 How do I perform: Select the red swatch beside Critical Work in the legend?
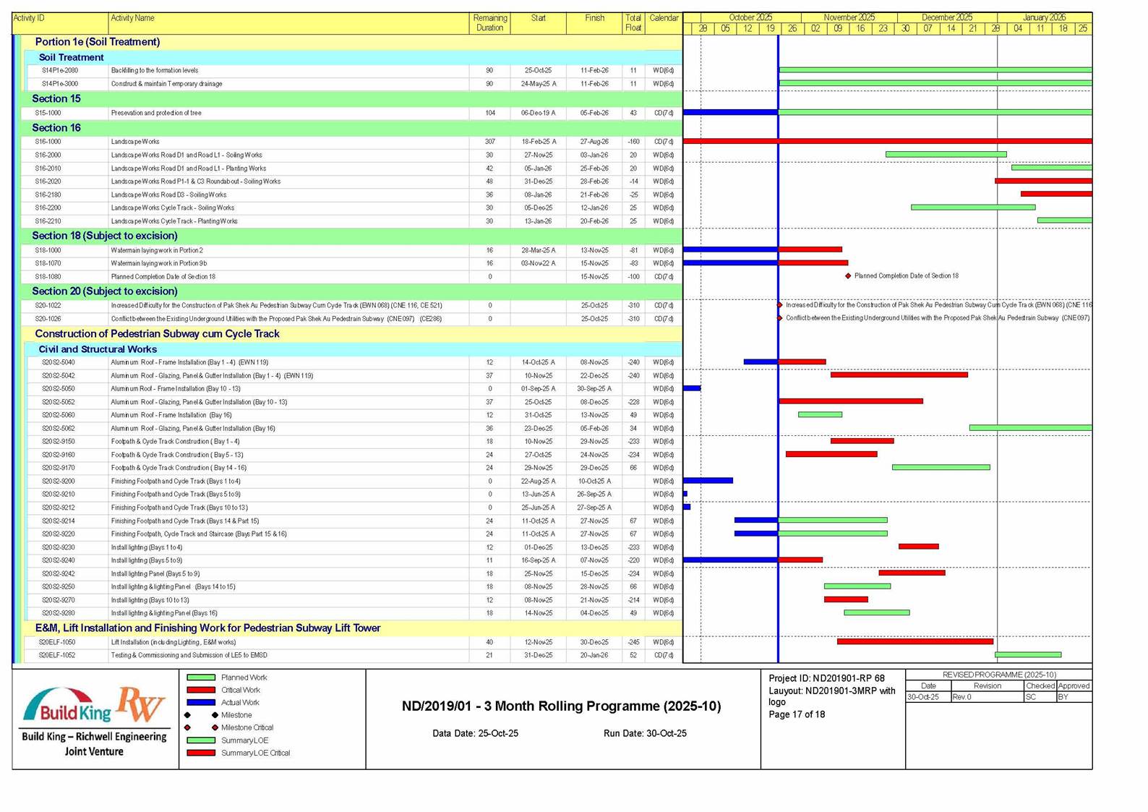(x=201, y=691)
